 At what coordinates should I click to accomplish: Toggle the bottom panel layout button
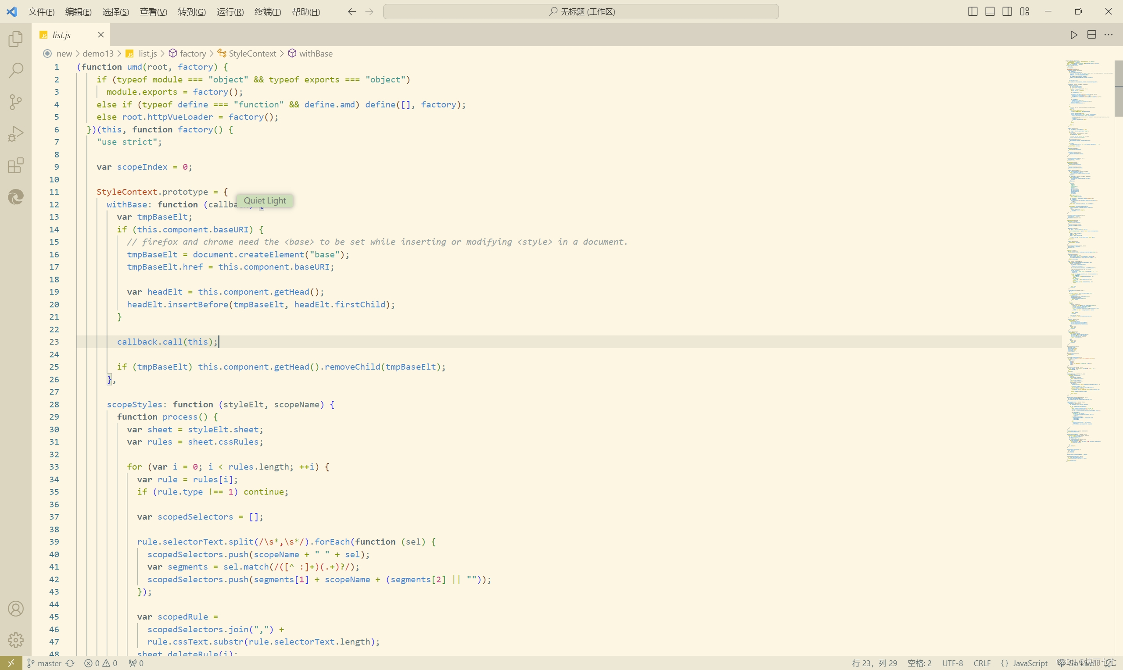[990, 12]
